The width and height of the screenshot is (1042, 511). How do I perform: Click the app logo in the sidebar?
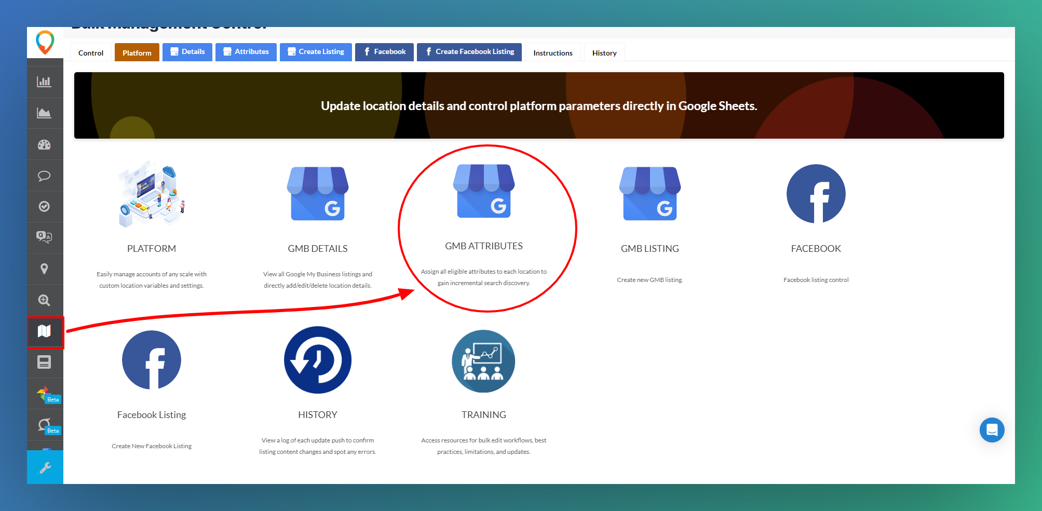click(45, 42)
